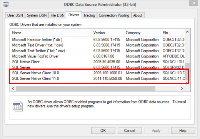This screenshot has width=200, height=139.
Task: Click the SQLNCLI11.D file cell
Action: [173, 78]
